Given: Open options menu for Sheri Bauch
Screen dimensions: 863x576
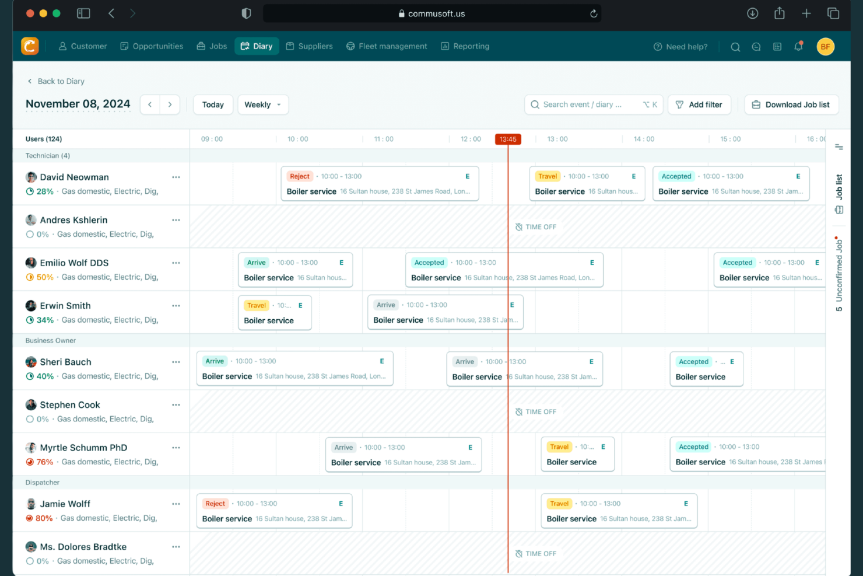Looking at the screenshot, I should (176, 362).
